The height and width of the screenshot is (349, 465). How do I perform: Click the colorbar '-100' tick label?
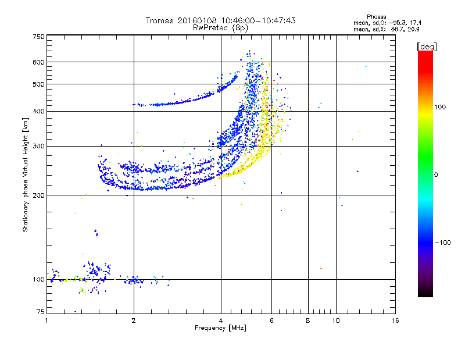coord(442,243)
